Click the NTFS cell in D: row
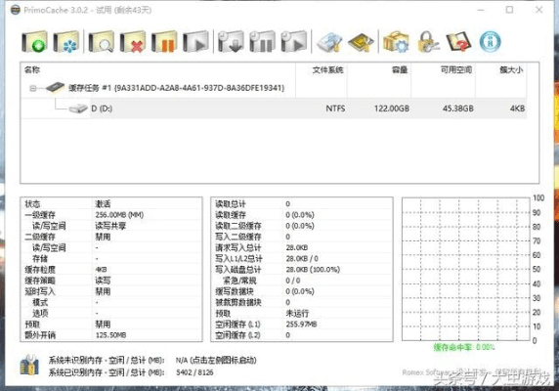 click(x=335, y=109)
